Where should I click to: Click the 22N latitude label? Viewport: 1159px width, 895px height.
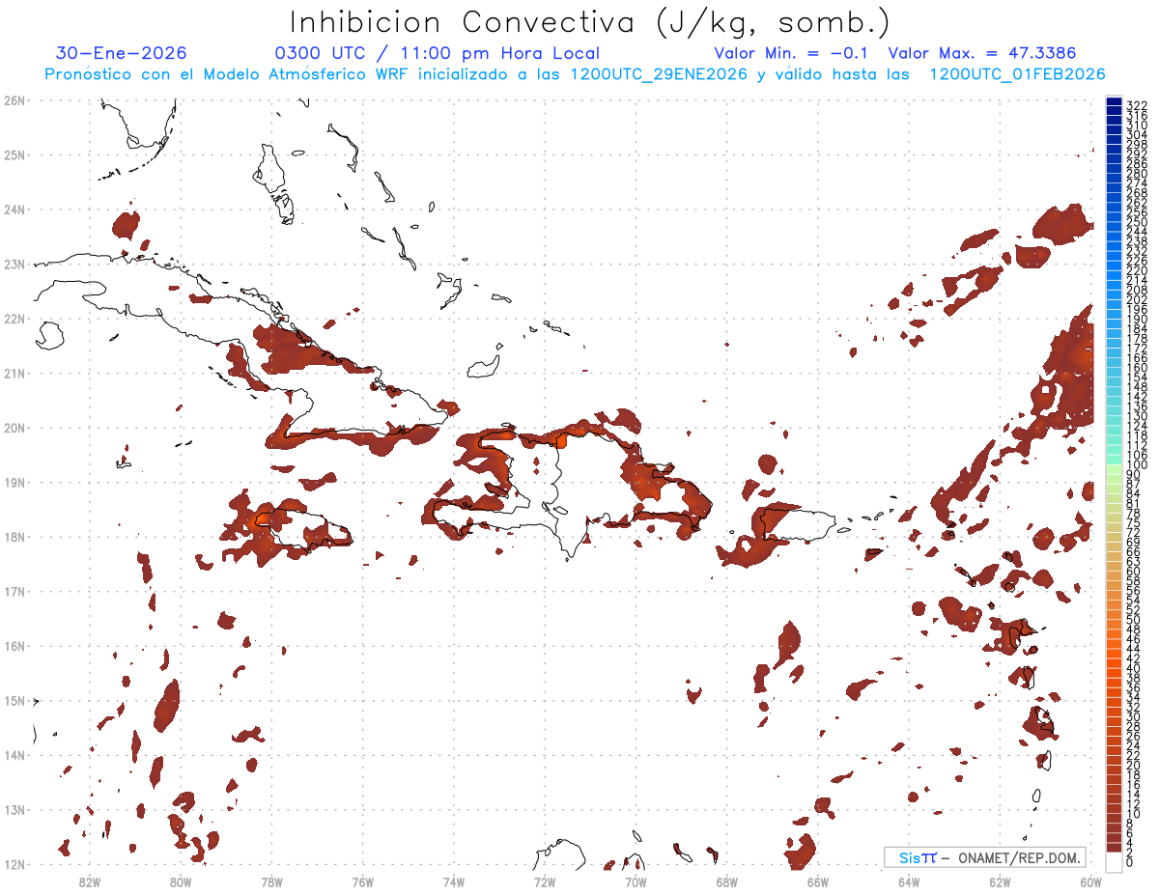[x=14, y=319]
